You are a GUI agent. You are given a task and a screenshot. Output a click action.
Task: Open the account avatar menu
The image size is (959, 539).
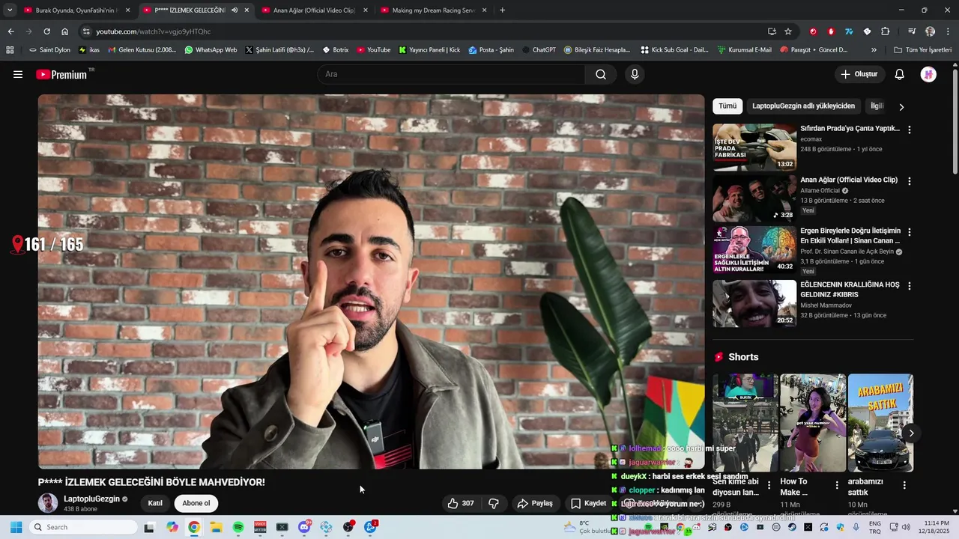[928, 74]
